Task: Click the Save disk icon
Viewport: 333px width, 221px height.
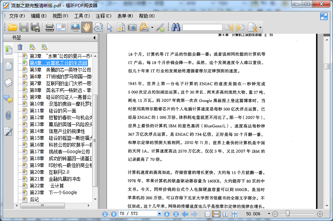Action: pyautogui.click(x=24, y=27)
